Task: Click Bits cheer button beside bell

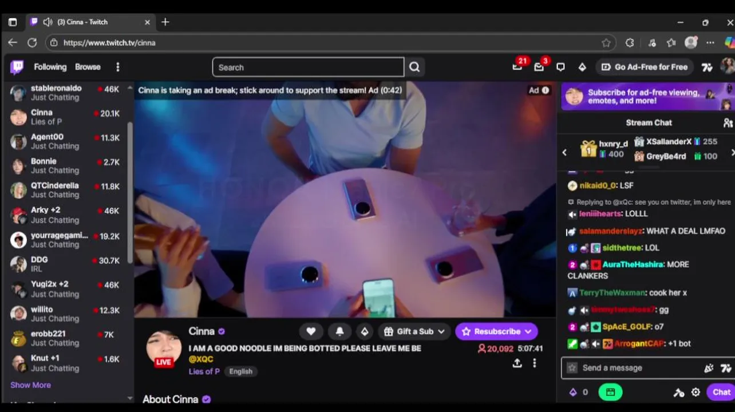Action: (x=365, y=331)
